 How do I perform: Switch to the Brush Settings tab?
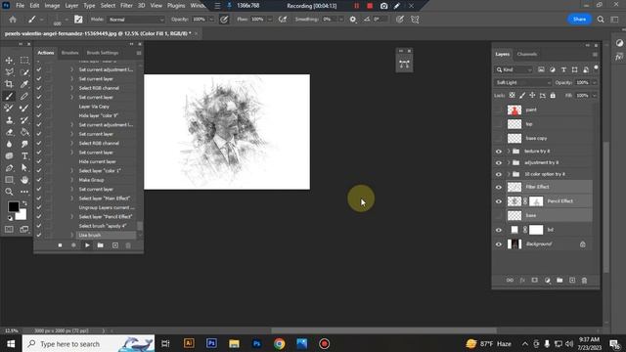click(x=103, y=53)
